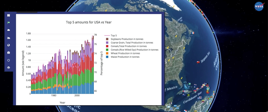
Task: Click the NASA logo
Action: (x=259, y=6)
